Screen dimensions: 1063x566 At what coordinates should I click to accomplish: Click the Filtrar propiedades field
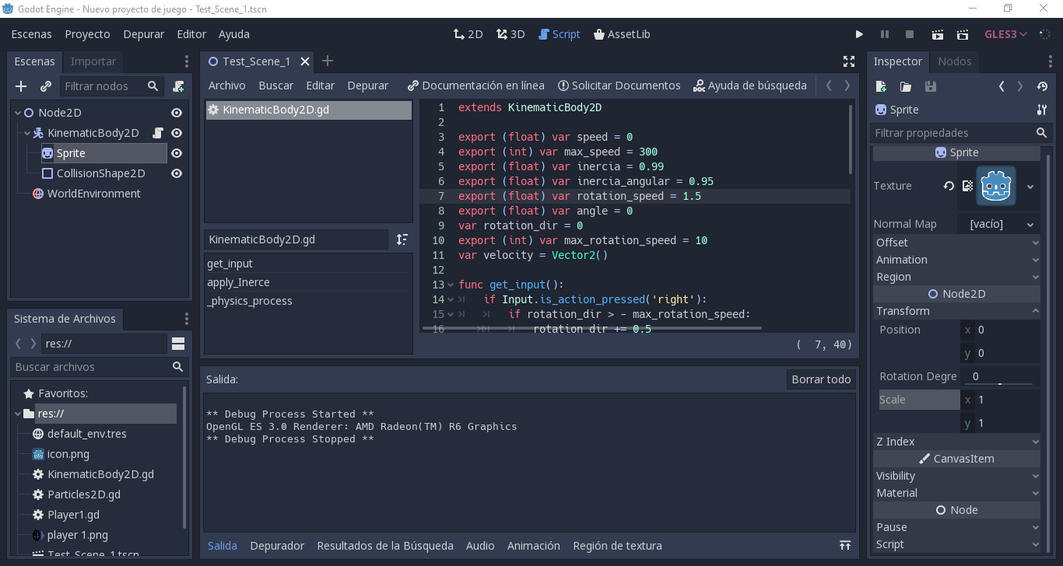point(962,133)
